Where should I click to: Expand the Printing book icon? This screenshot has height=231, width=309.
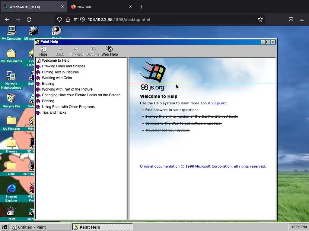click(38, 101)
